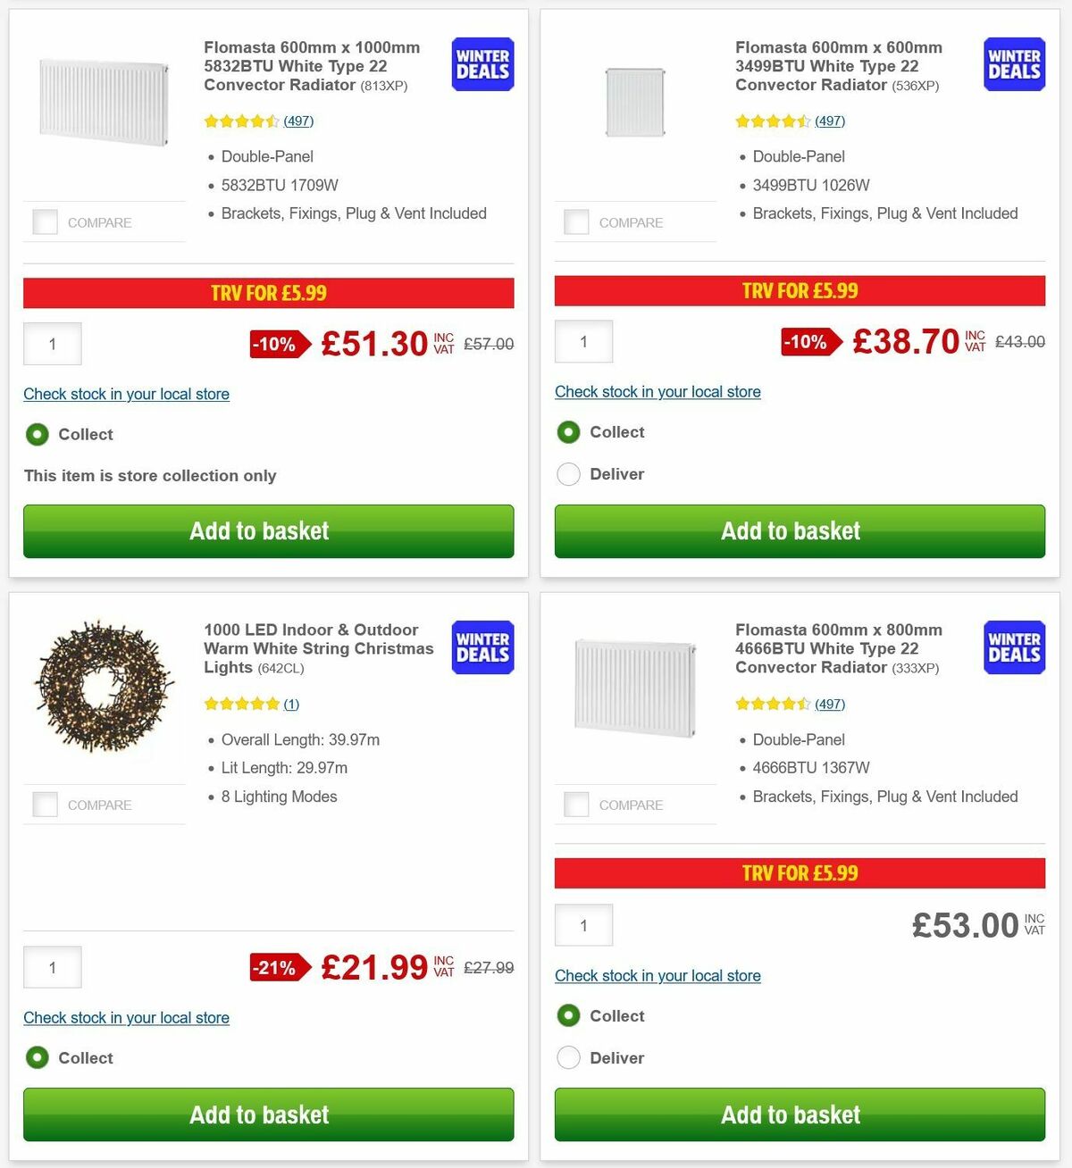
Task: Click the five-star rating on the Christmas lights
Action: click(242, 704)
